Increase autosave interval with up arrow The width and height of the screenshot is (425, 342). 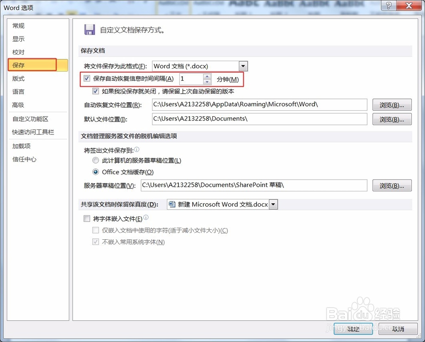(207, 76)
